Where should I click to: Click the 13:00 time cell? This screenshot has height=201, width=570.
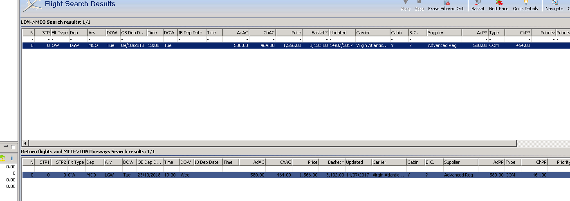point(155,46)
